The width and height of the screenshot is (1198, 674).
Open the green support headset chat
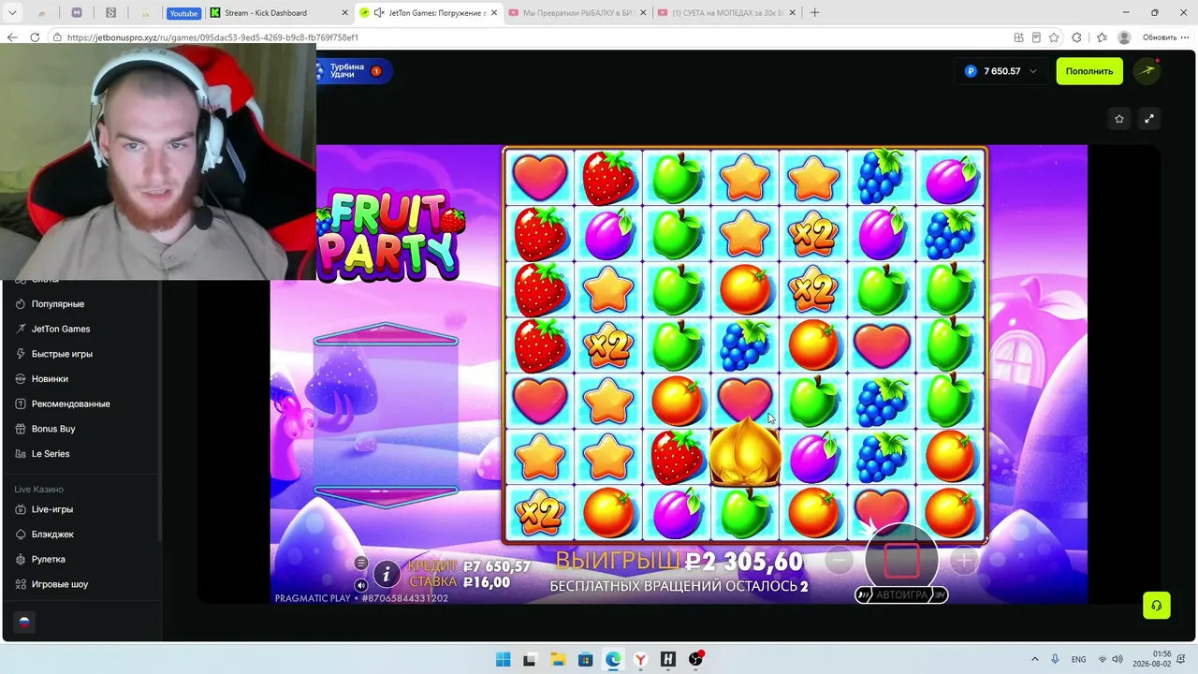(1157, 605)
